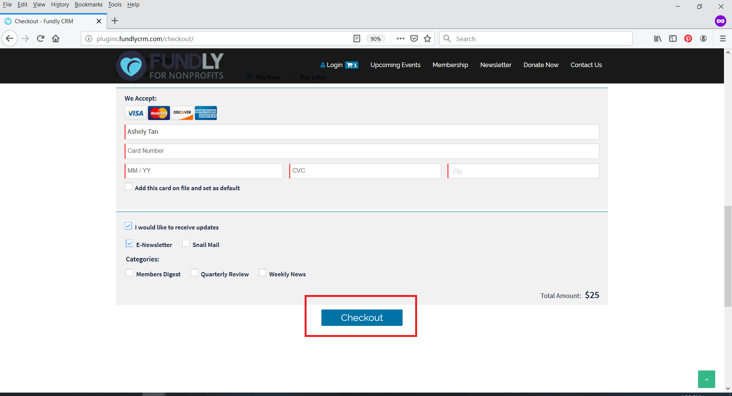The width and height of the screenshot is (732, 396).
Task: Check the Members Digest category
Action: coord(130,273)
